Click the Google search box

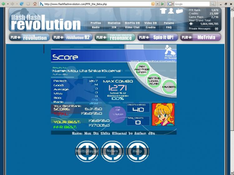click(192, 4)
